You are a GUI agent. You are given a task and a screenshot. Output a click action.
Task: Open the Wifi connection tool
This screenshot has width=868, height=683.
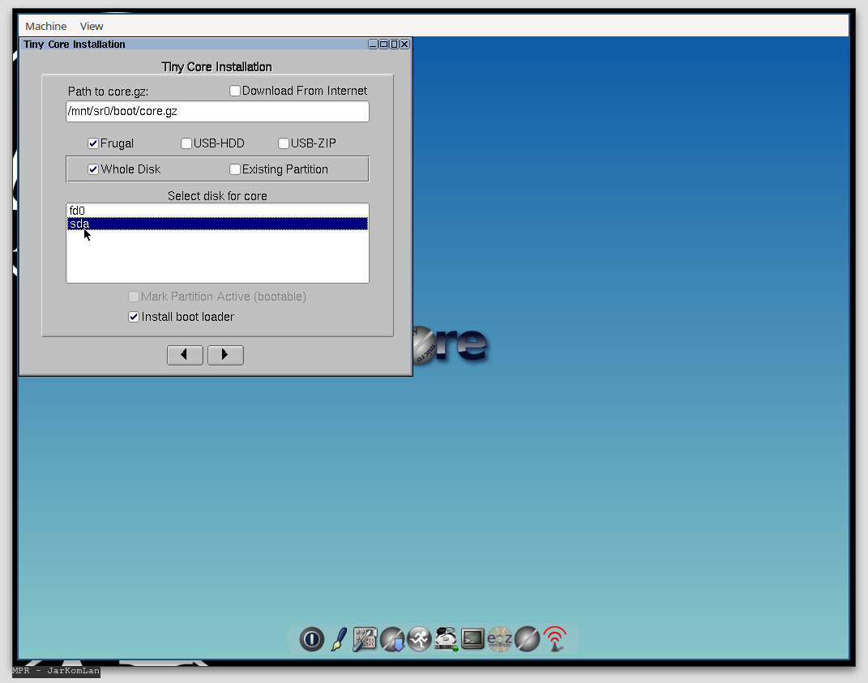point(555,639)
